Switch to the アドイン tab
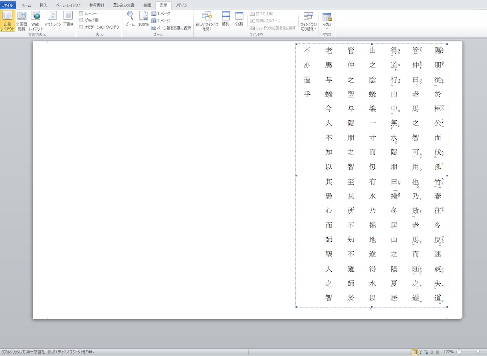Image resolution: width=487 pixels, height=356 pixels. tap(182, 5)
